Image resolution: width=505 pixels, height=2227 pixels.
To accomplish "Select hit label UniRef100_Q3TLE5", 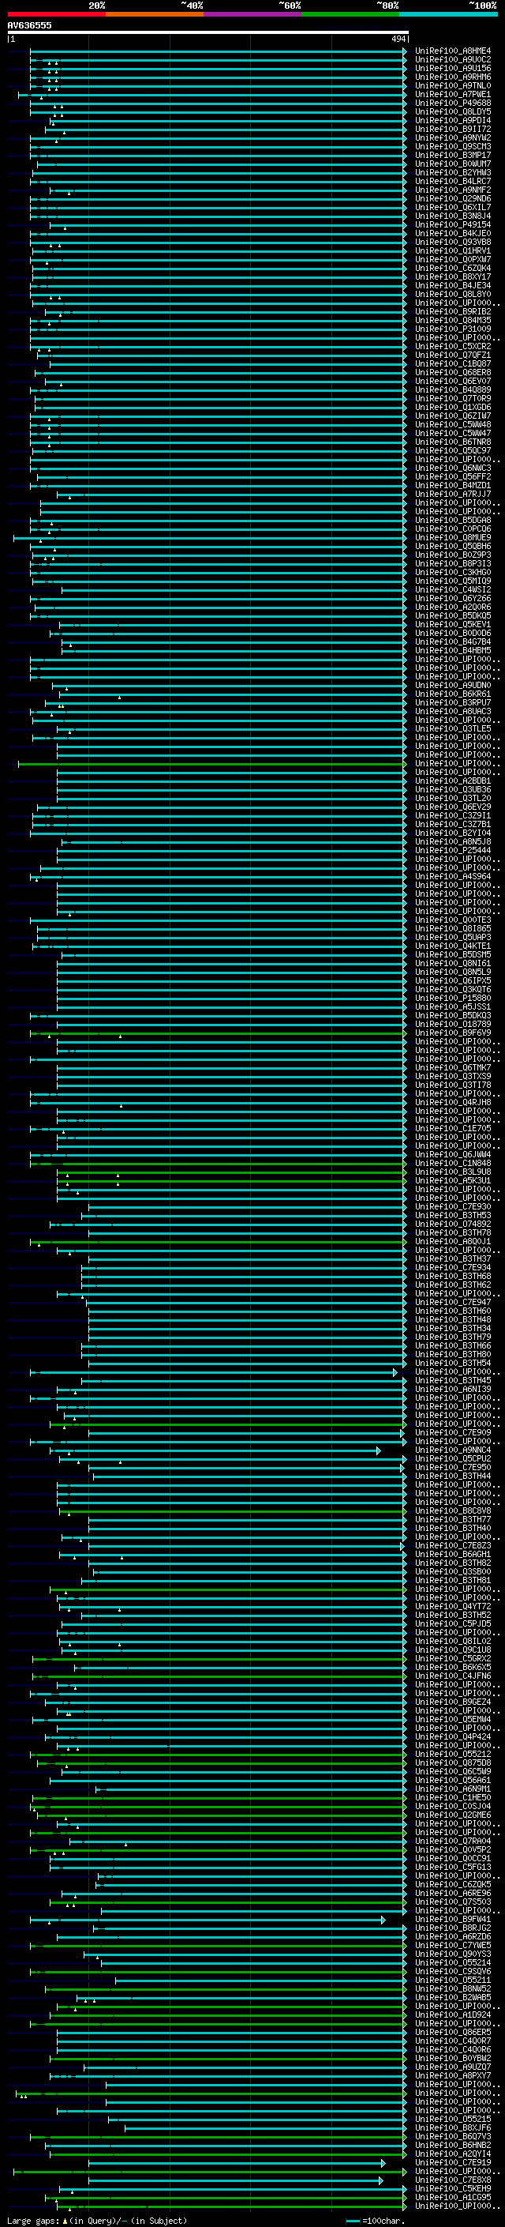I will point(453,728).
